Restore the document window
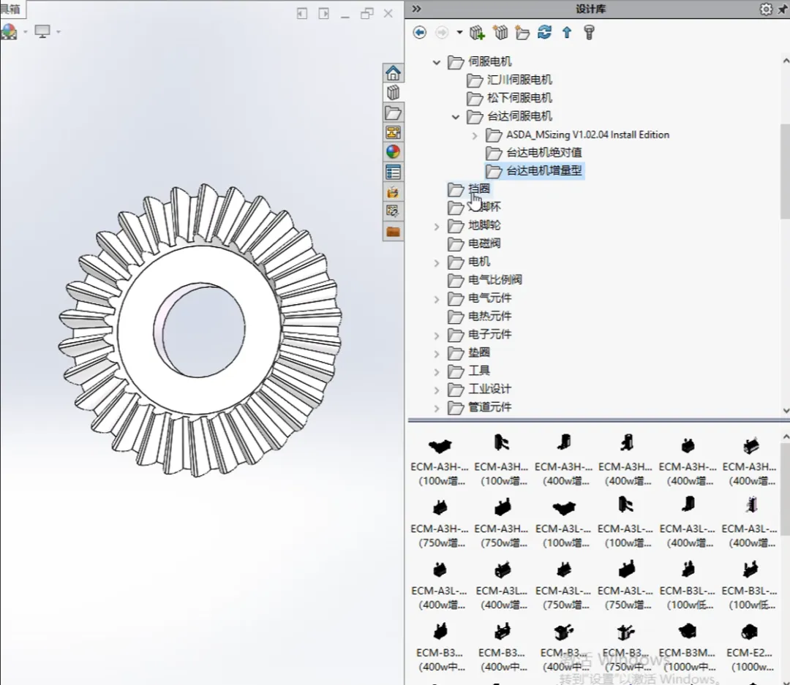790x685 pixels. 366,14
